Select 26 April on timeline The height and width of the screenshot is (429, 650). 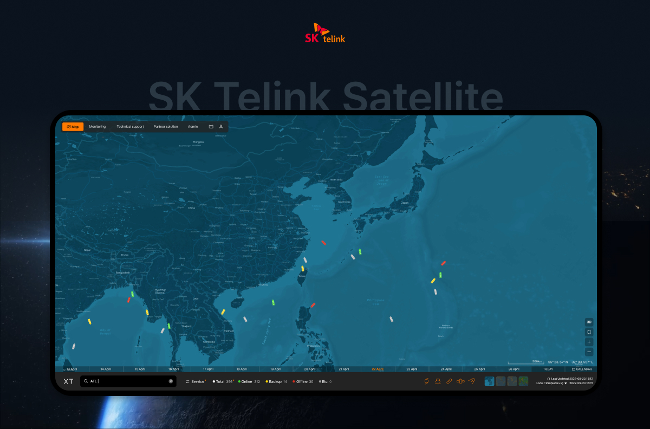coord(513,369)
